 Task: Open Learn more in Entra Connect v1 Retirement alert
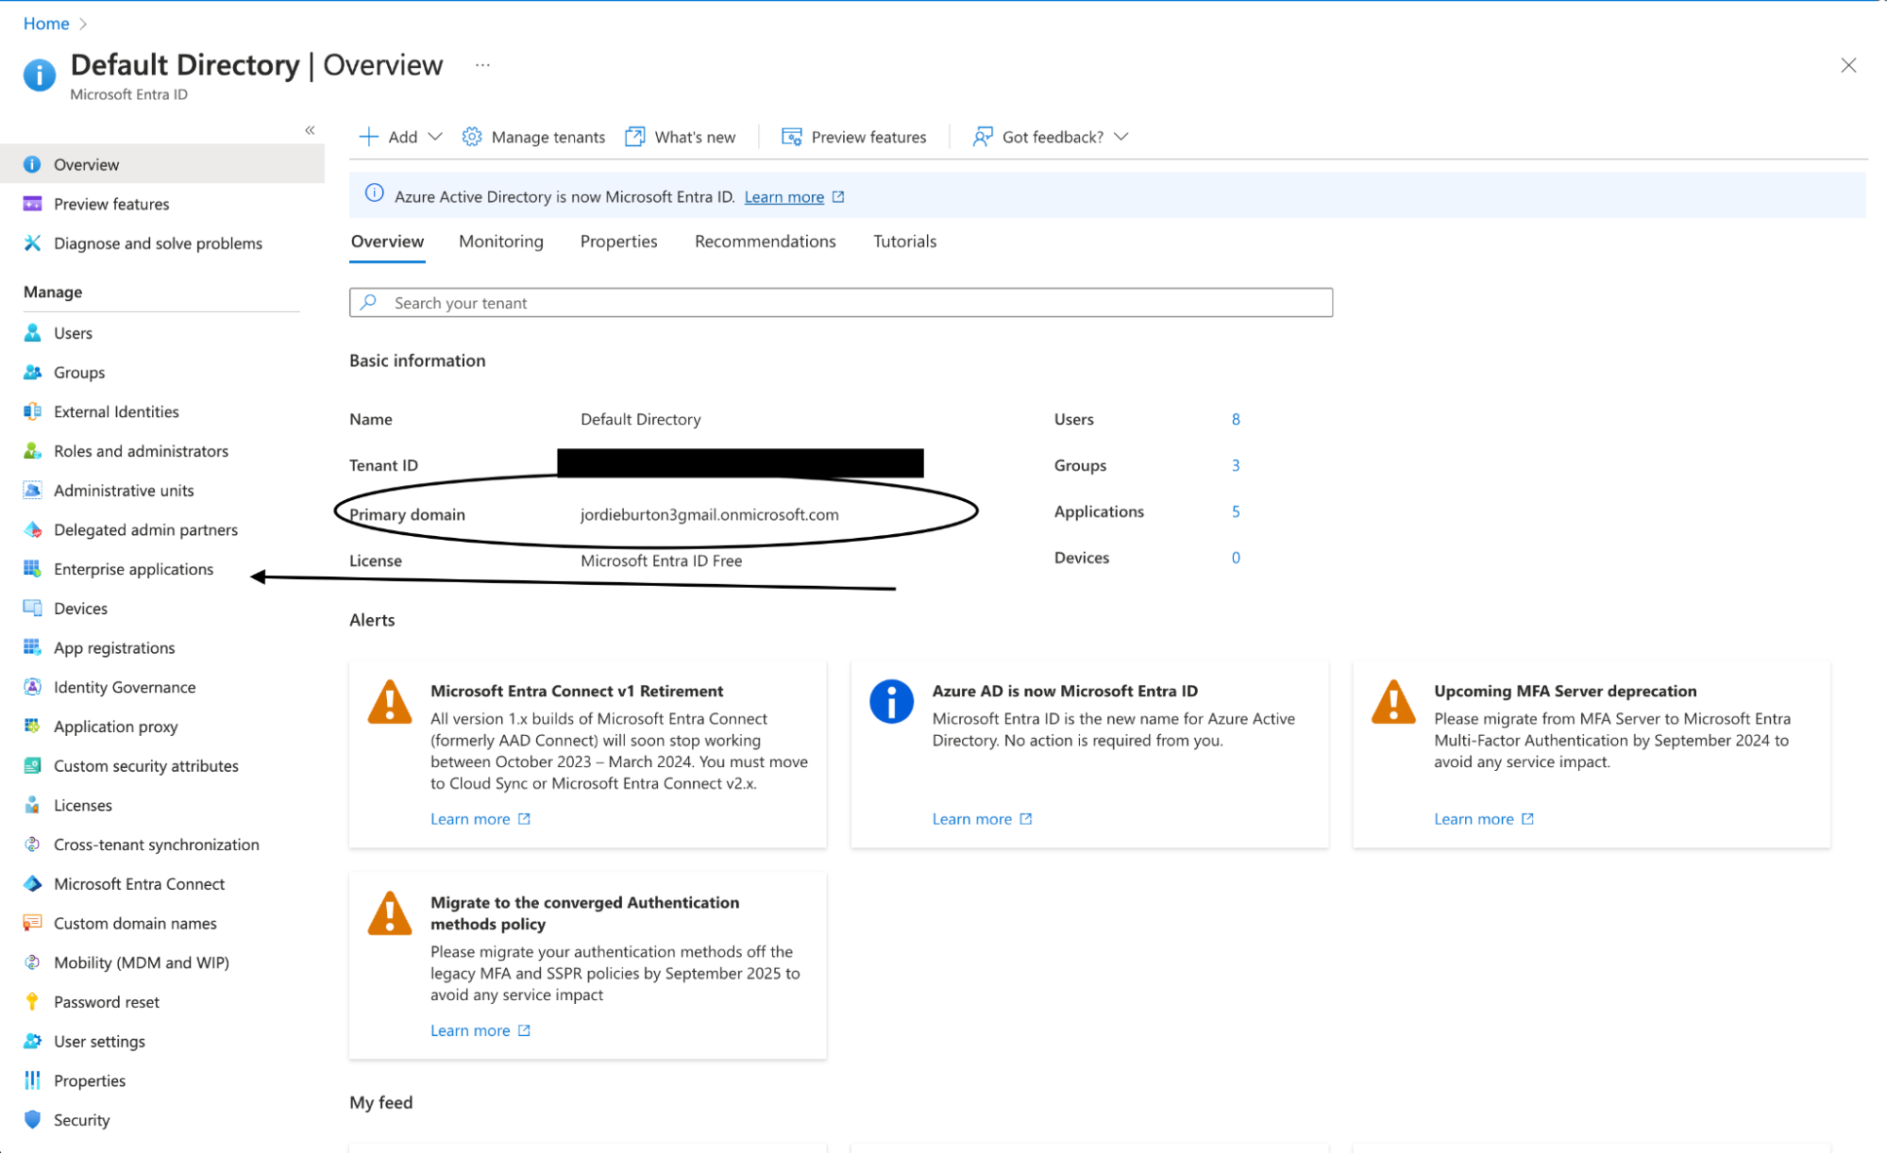tap(480, 819)
